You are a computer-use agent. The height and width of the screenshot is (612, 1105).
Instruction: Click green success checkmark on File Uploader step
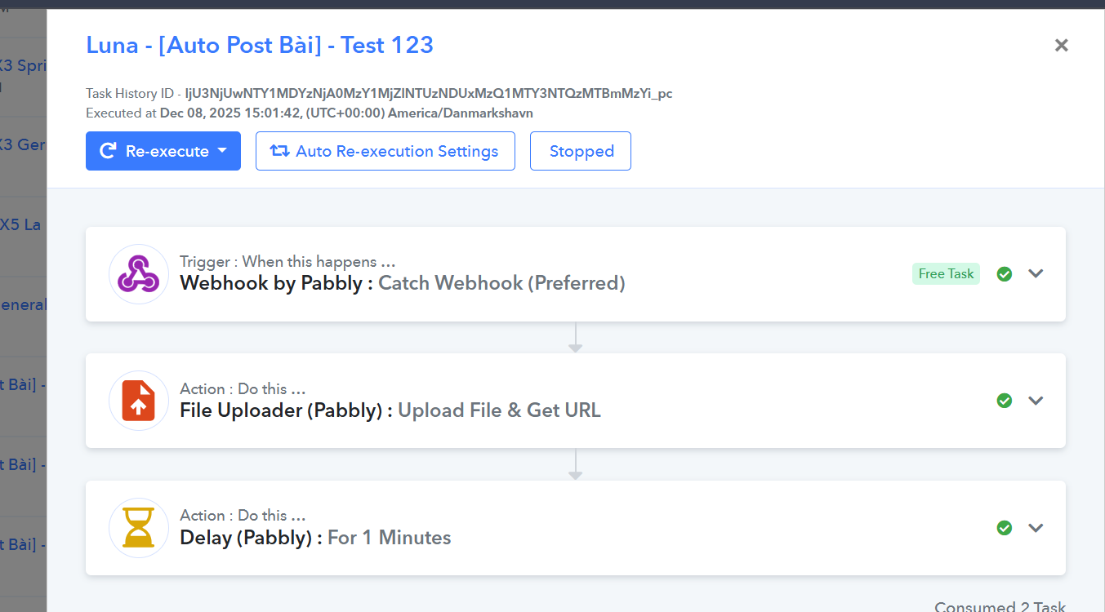pyautogui.click(x=1005, y=401)
